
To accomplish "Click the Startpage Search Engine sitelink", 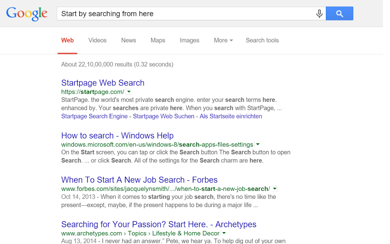I will [94, 116].
